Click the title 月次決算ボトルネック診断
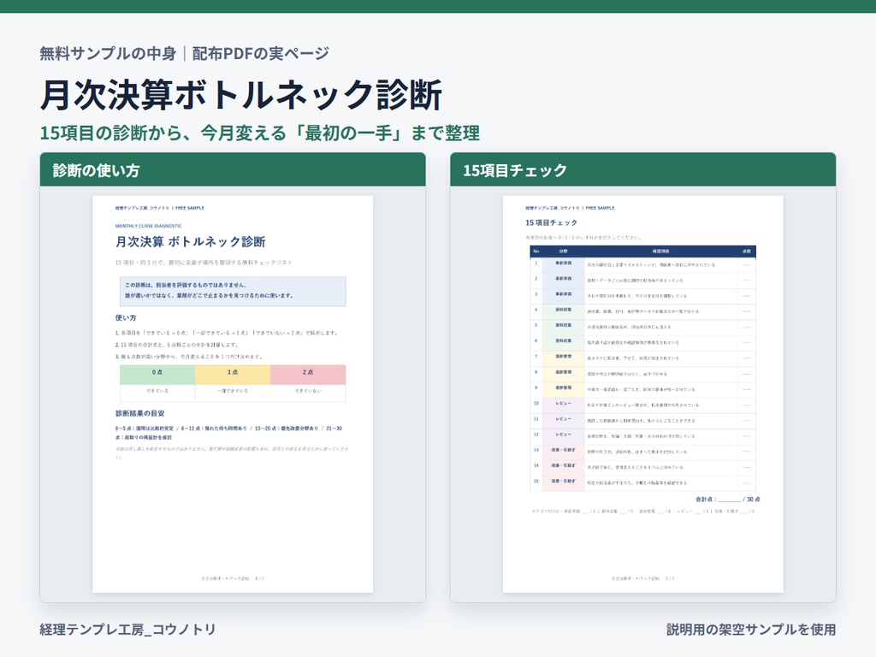 tap(240, 94)
